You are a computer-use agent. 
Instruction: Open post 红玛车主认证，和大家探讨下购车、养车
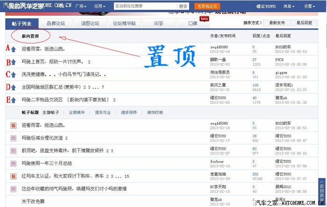coord(63,176)
